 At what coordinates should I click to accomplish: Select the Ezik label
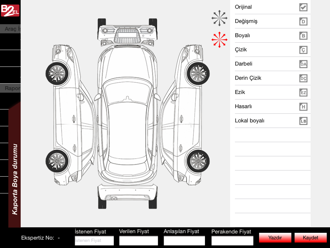(x=240, y=92)
